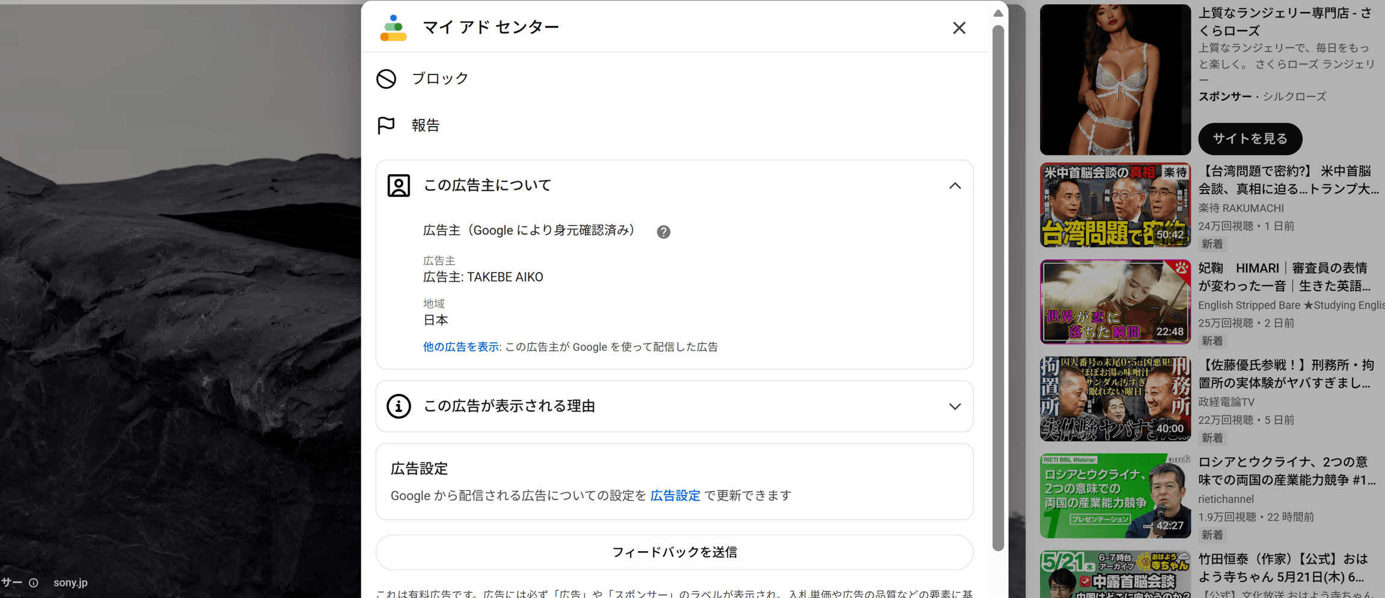The height and width of the screenshot is (598, 1385).
Task: Open the 台湾問題で密約 video thumbnail
Action: [x=1115, y=205]
